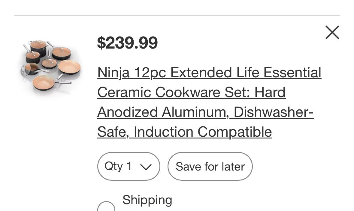
Task: Remove the cookware item with the X icon
Action: (x=332, y=32)
